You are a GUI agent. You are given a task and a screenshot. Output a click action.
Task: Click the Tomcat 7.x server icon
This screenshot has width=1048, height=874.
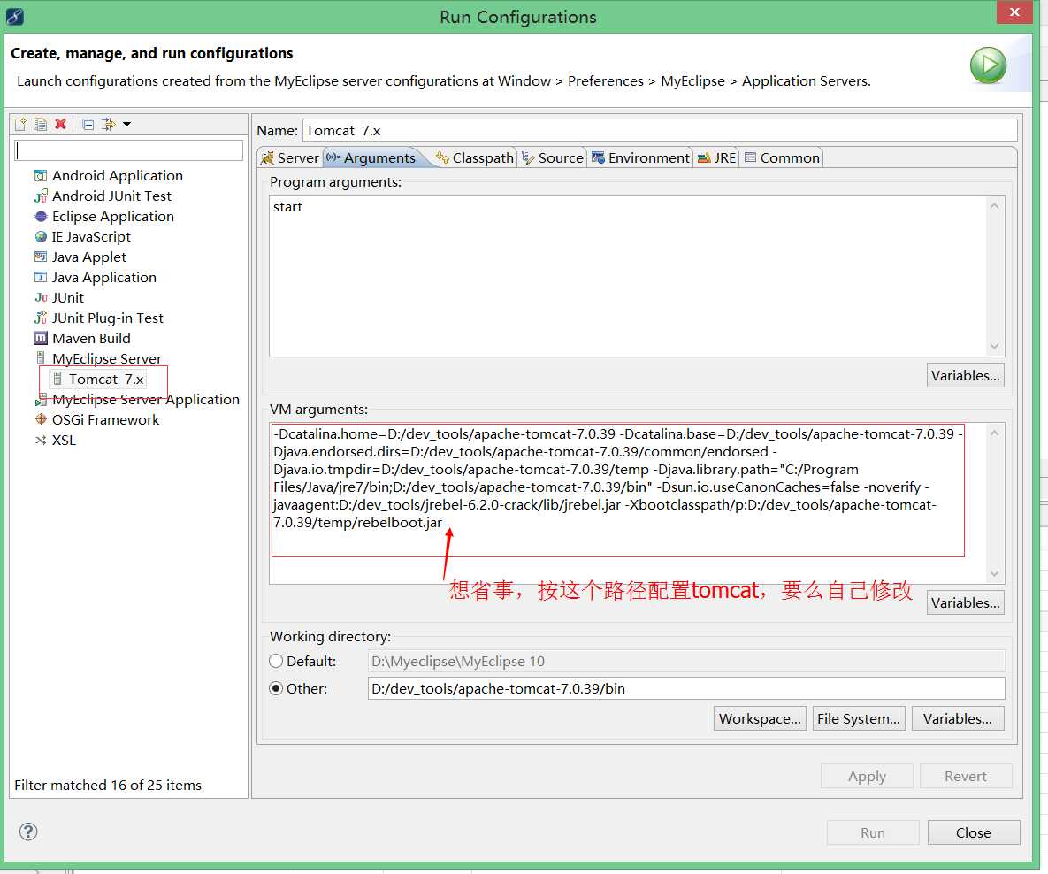click(57, 379)
